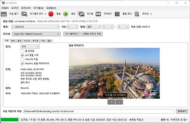Click the 챕터 표시 track text
The height and width of the screenshot is (123, 190).
coord(25,82)
